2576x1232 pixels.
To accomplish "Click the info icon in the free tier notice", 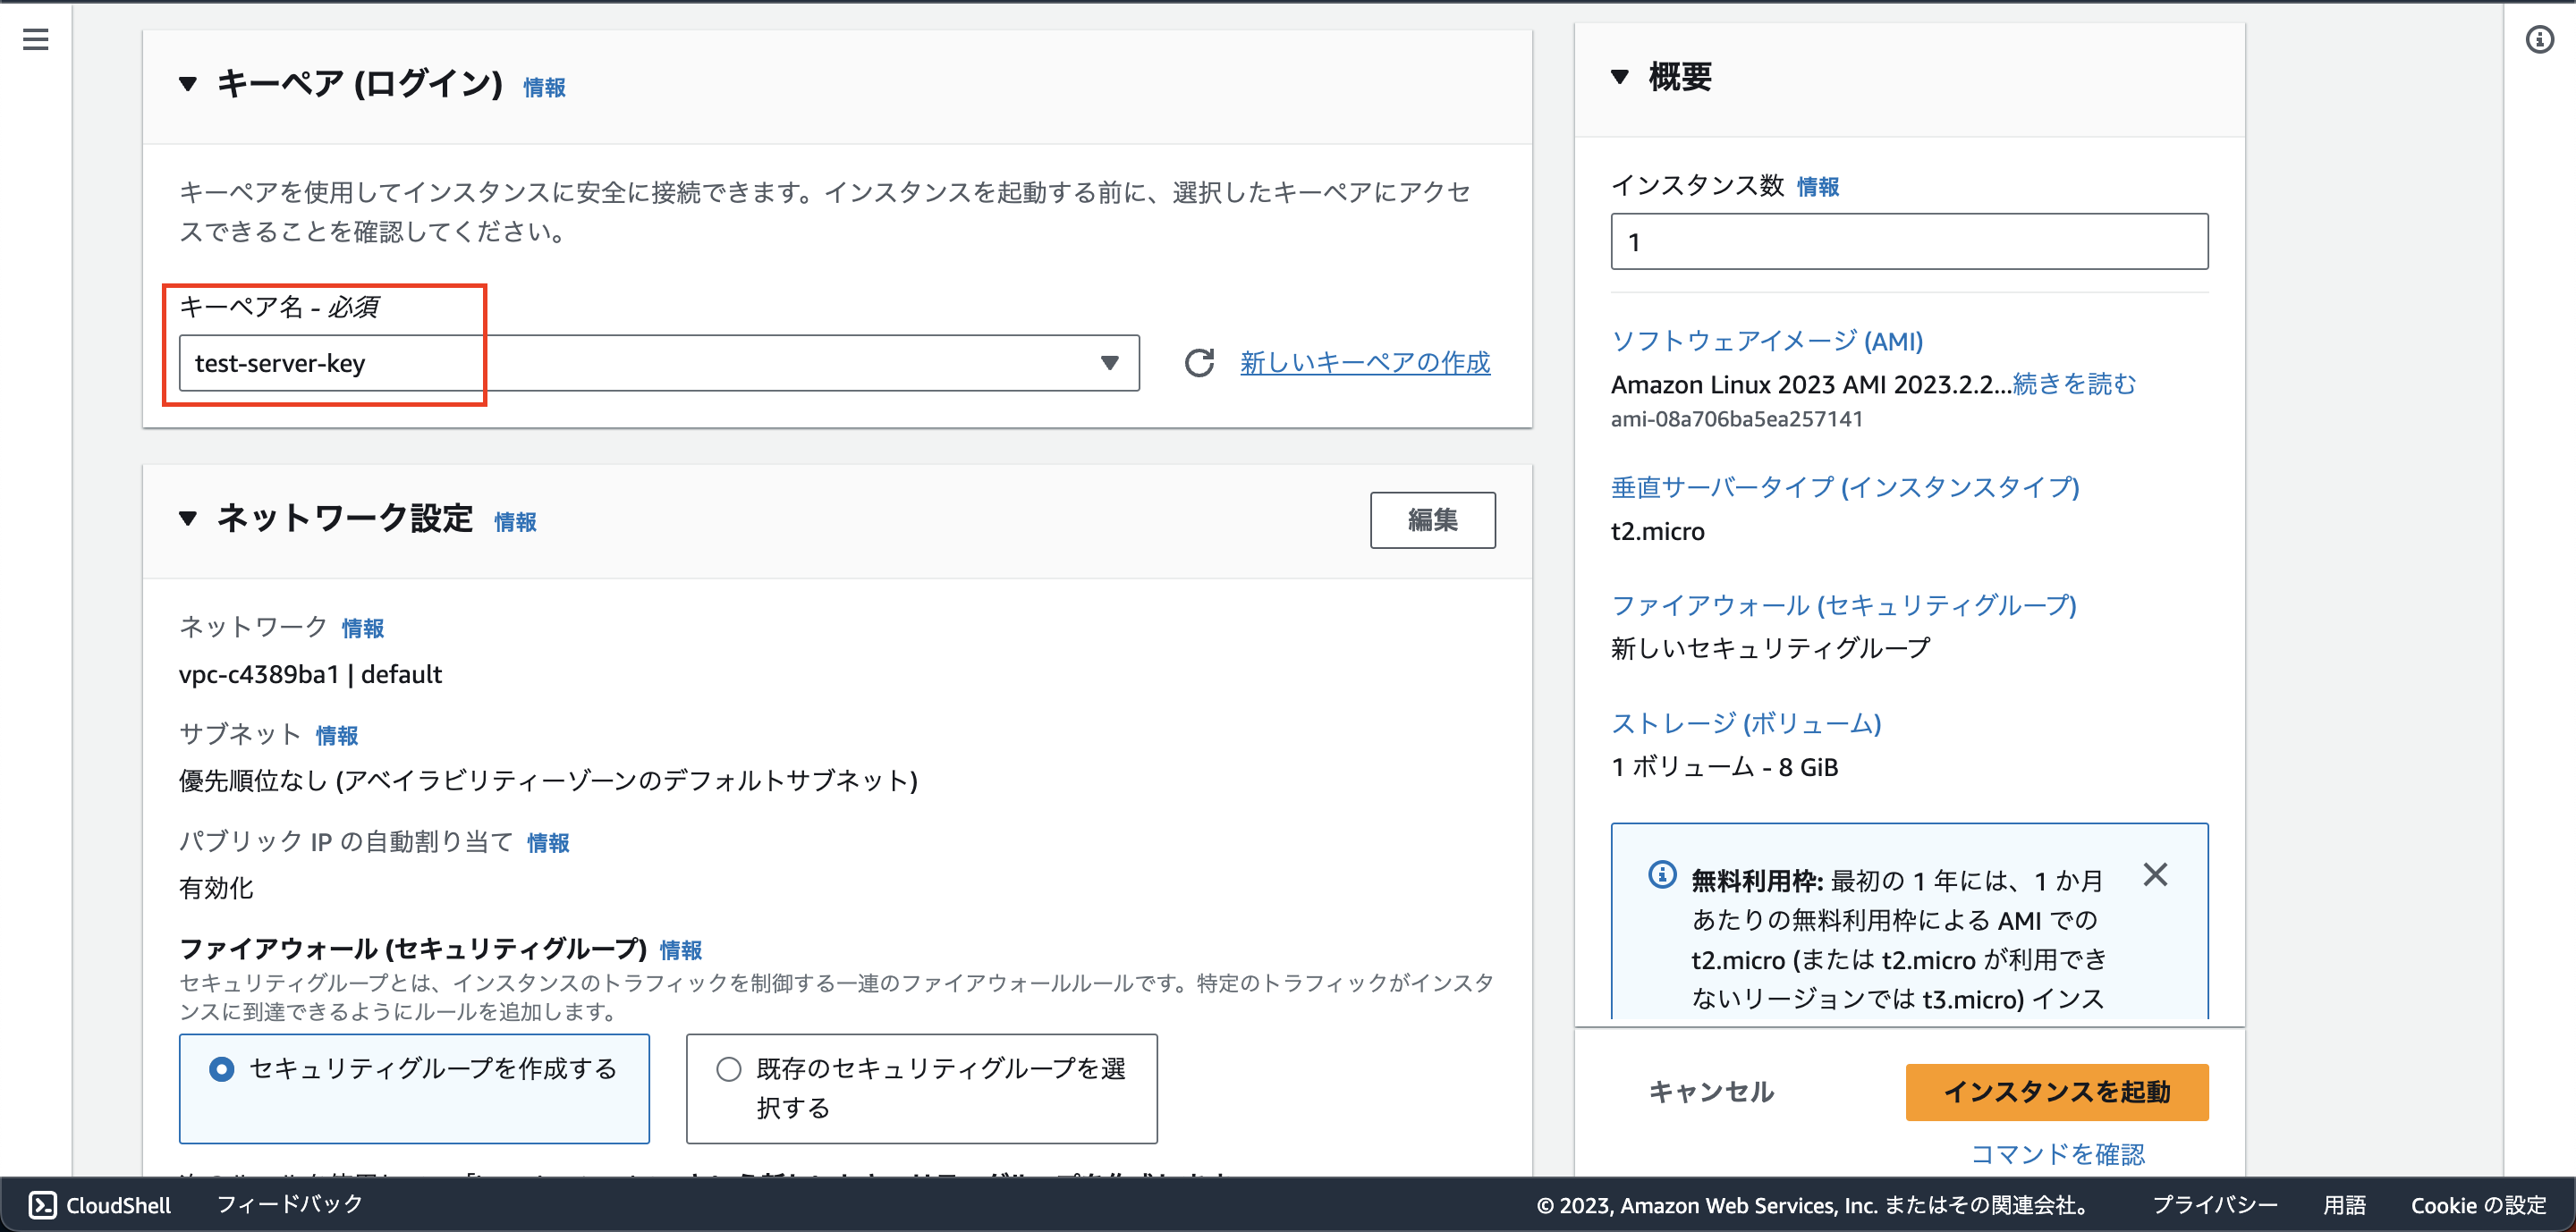I will (1662, 875).
